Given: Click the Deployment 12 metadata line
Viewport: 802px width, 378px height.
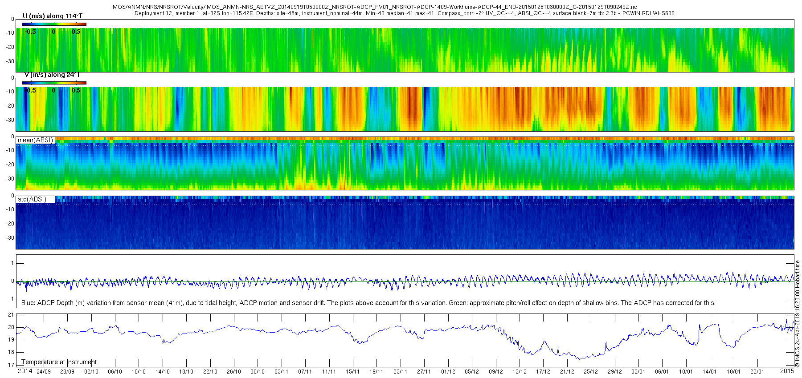Looking at the screenshot, I should click(x=404, y=13).
